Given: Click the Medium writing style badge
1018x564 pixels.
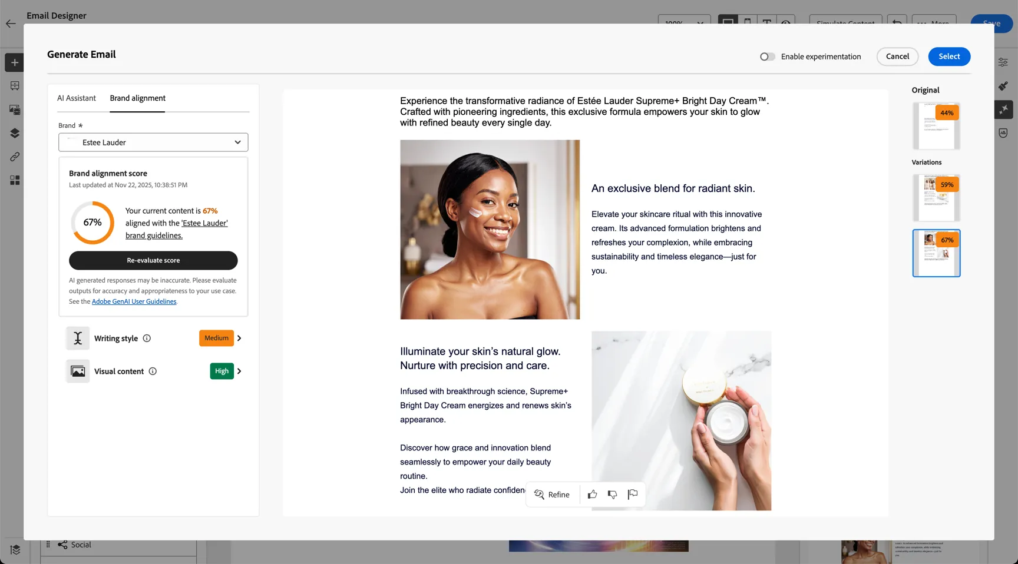Looking at the screenshot, I should click(216, 338).
